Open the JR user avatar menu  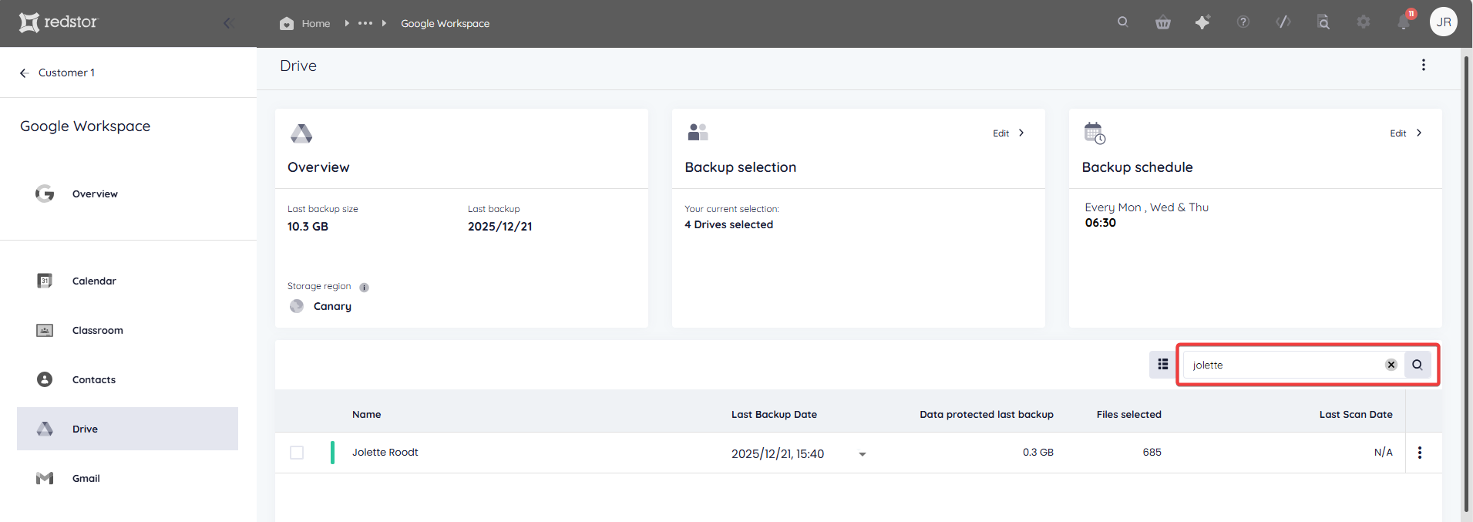[x=1444, y=22]
